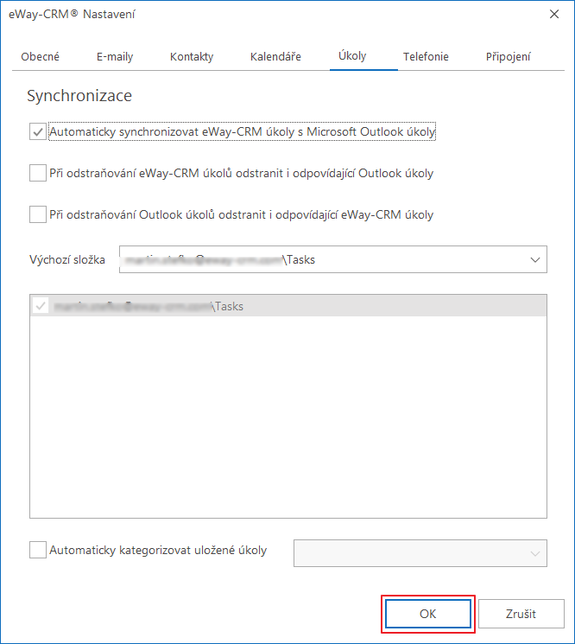Open the Telefonie tab
This screenshot has height=644, width=575.
426,57
